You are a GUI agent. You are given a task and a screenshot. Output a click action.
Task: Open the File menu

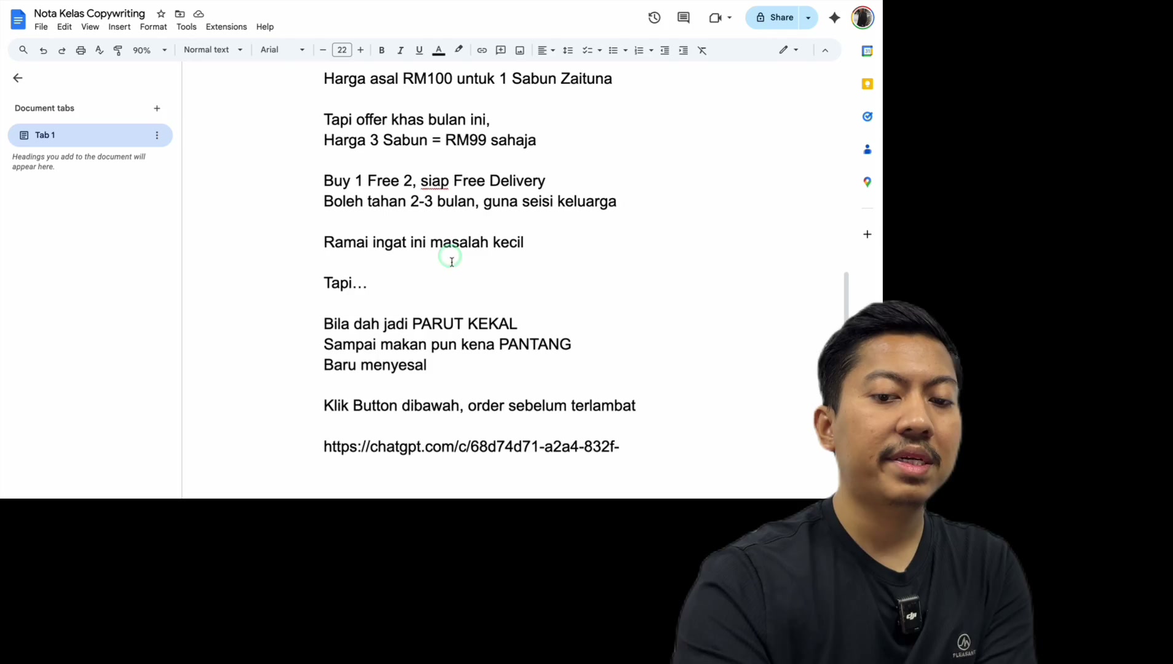pyautogui.click(x=41, y=27)
